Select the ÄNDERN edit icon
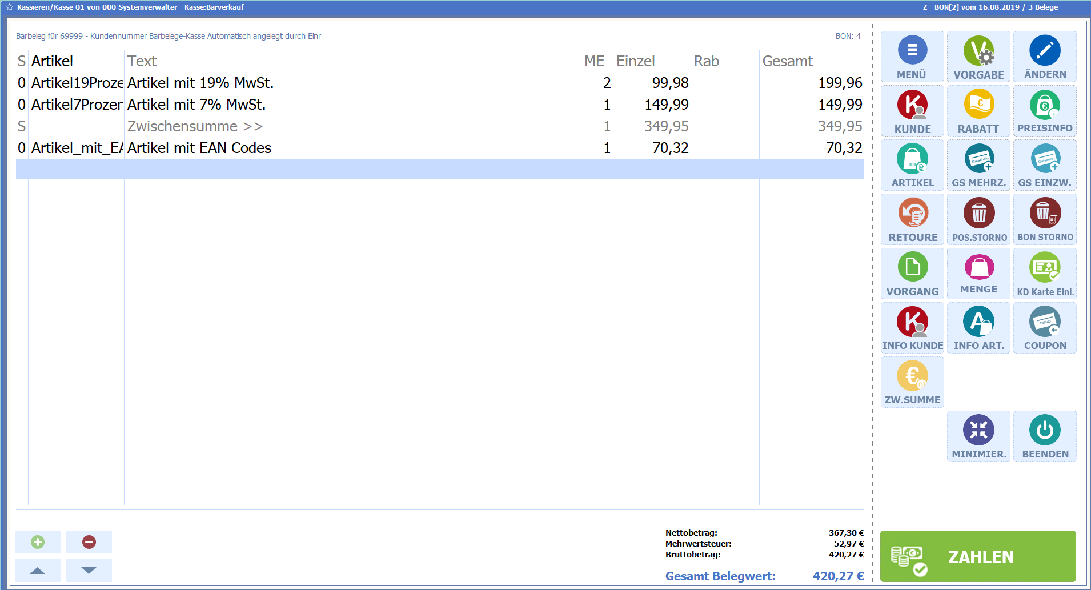Image resolution: width=1091 pixels, height=590 pixels. (1045, 51)
